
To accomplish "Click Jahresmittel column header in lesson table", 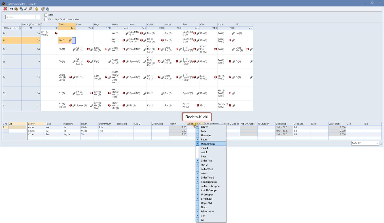I will (337, 124).
